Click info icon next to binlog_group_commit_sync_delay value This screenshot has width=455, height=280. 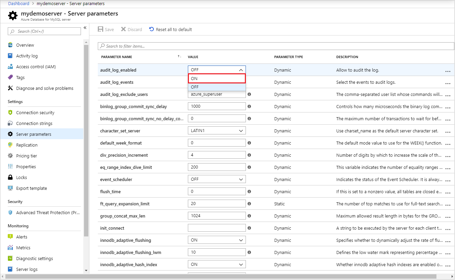(x=249, y=106)
